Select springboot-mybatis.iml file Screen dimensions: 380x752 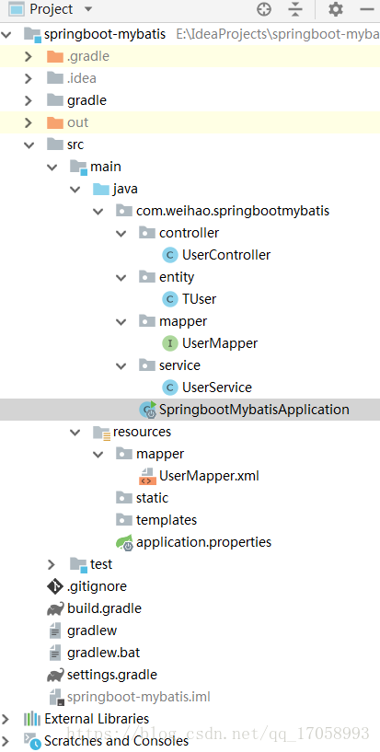click(139, 698)
